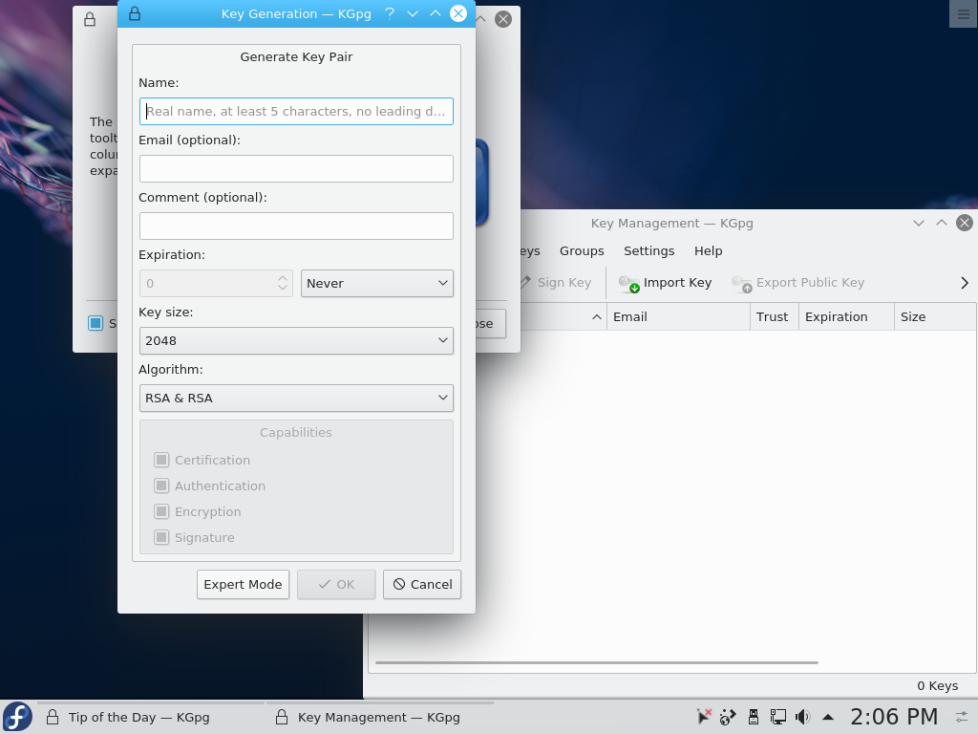This screenshot has height=734, width=978.
Task: Click the lock icon on Tip of the Day taskbar entry
Action: tap(53, 717)
